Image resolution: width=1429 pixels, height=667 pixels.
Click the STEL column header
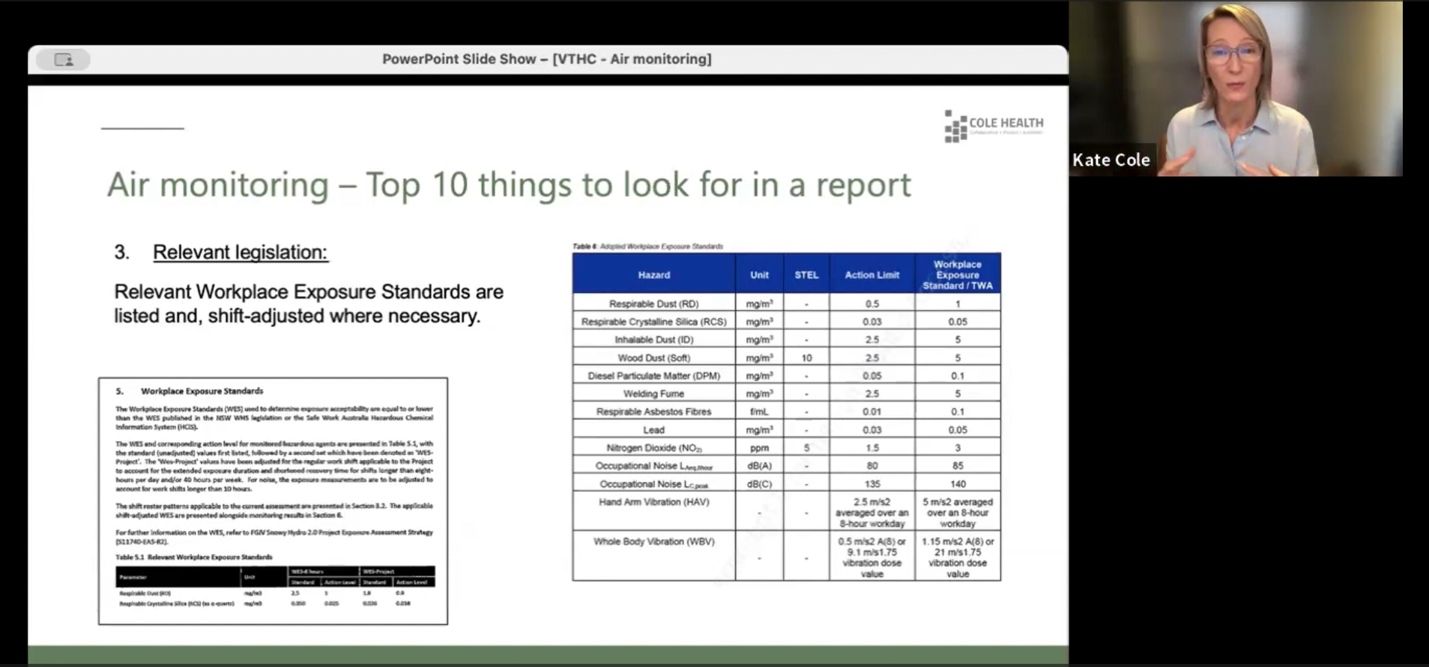(x=806, y=275)
